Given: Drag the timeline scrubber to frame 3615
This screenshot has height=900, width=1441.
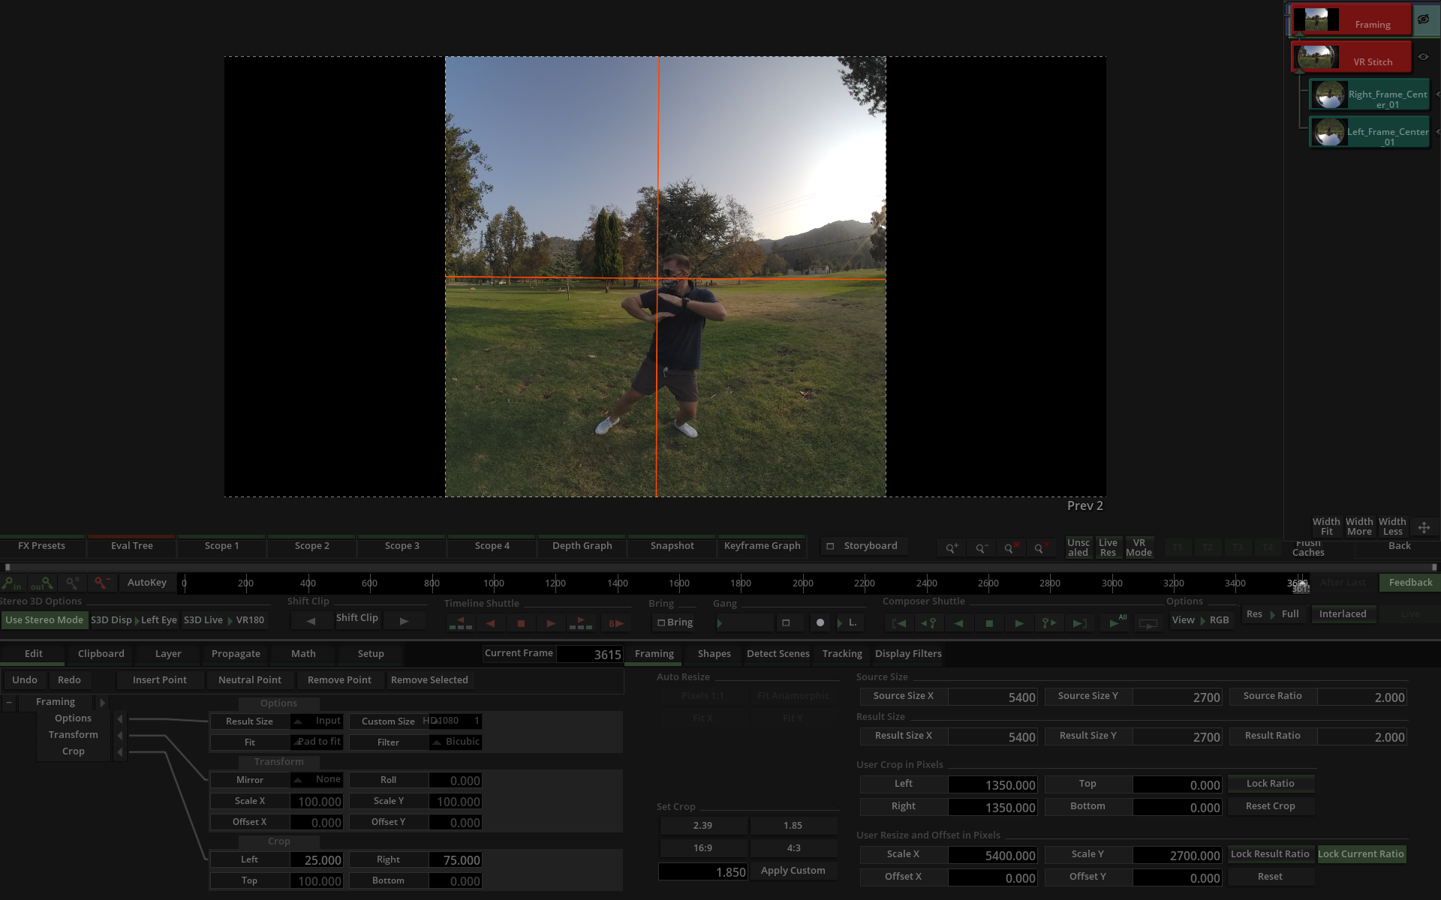Looking at the screenshot, I should point(1300,583).
